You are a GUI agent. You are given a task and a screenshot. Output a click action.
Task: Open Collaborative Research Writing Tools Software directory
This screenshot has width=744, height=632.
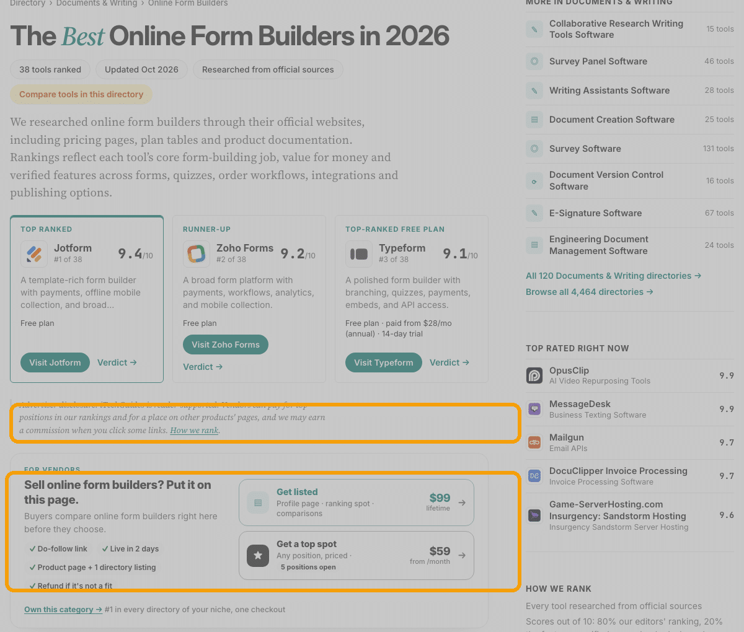(630, 29)
